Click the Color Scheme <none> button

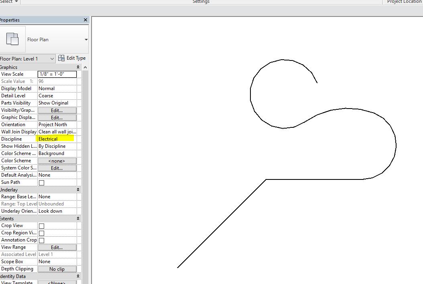[57, 161]
